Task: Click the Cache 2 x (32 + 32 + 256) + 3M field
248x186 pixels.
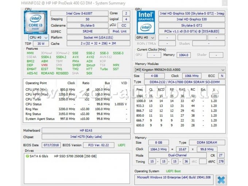Action: pos(98,43)
